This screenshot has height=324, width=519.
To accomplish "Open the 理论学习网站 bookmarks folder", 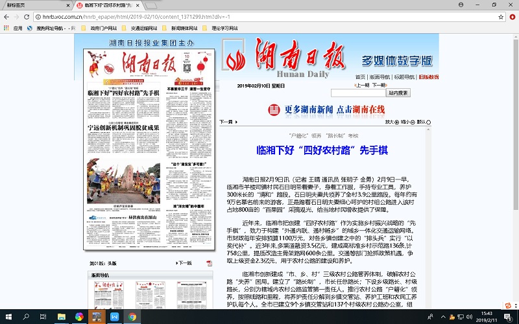I will coord(221,28).
